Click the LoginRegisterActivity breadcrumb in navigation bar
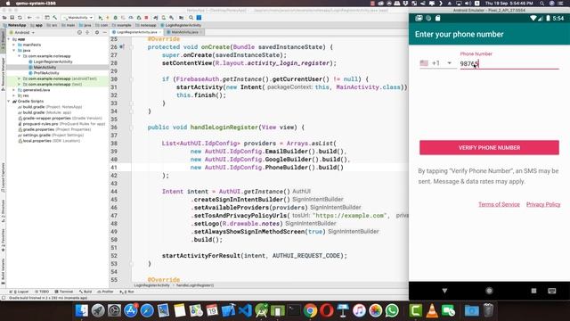Image resolution: width=570 pixels, height=321 pixels. tap(180, 25)
